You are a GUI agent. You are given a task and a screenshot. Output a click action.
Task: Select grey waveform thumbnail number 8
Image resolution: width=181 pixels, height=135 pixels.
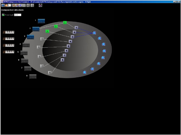pyautogui.click(x=33, y=77)
